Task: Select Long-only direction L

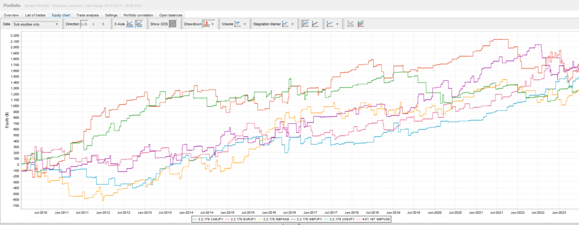Action: pyautogui.click(x=93, y=24)
